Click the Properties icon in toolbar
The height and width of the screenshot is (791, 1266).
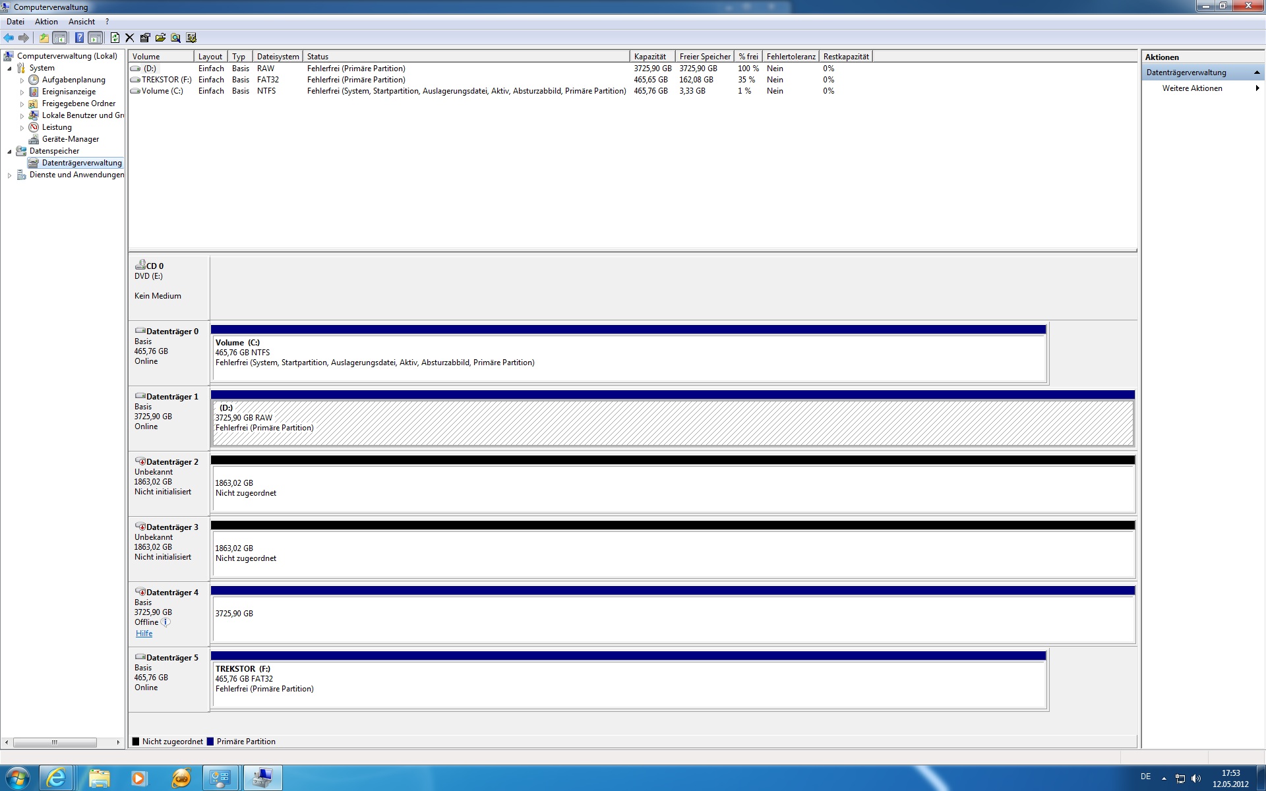145,38
